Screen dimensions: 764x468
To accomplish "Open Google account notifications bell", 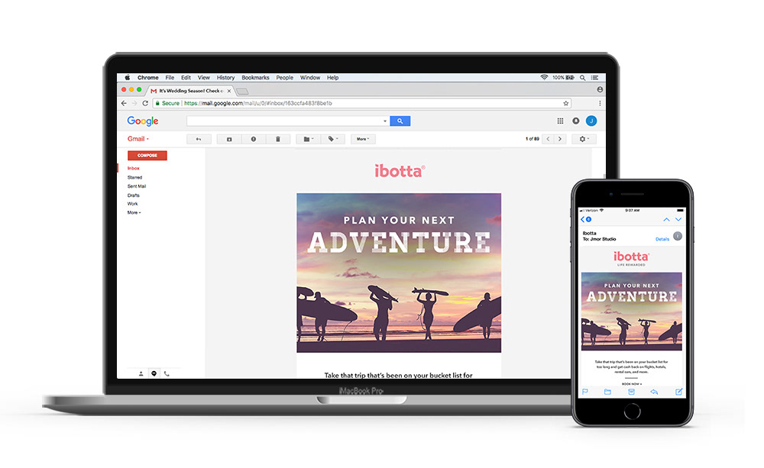I will pyautogui.click(x=576, y=121).
